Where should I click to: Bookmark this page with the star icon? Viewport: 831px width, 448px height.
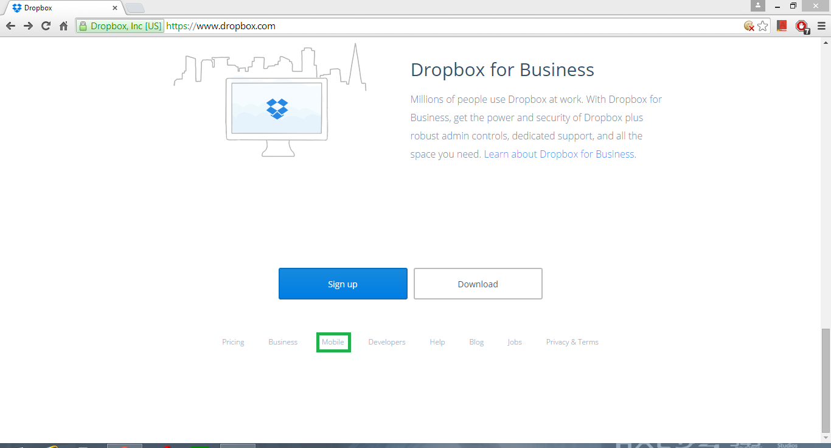pos(763,26)
